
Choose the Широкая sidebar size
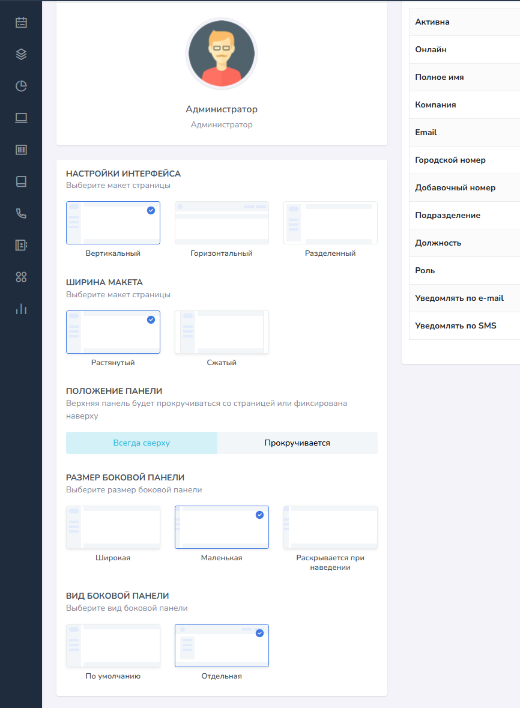(x=113, y=527)
